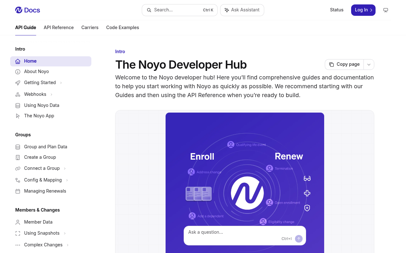Screen dimensions: 406x253
Task: Click the Copy page button
Action: tap(344, 65)
